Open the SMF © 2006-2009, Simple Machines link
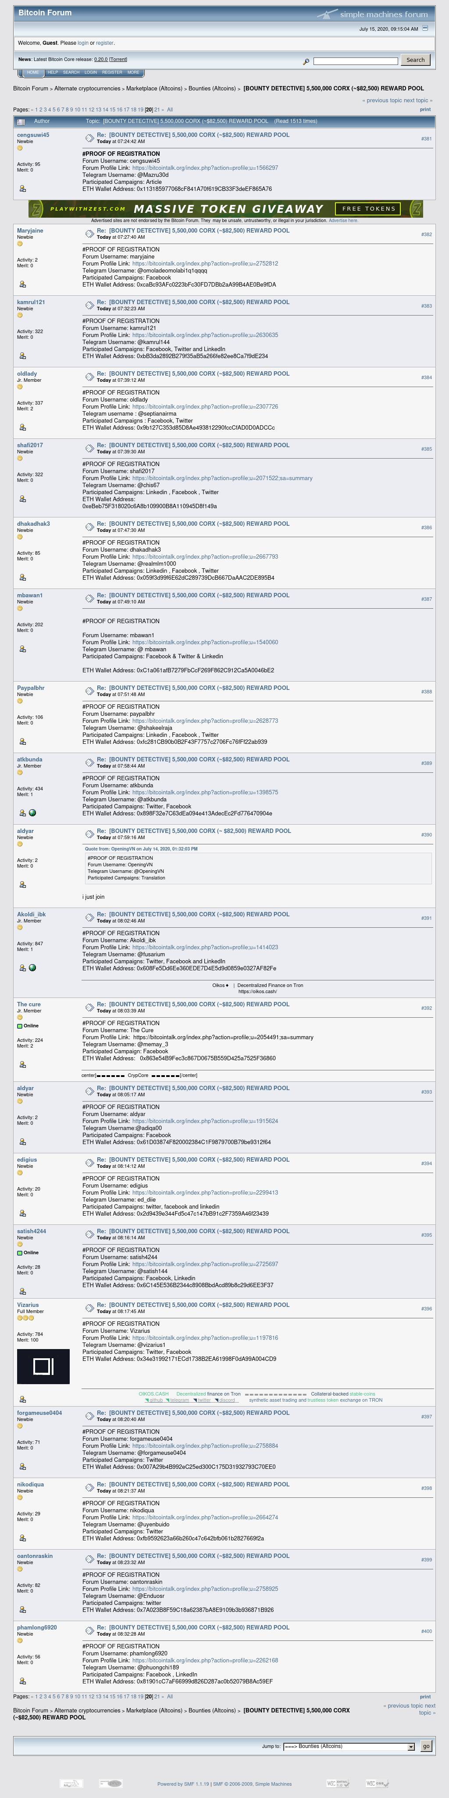Viewport: 449px width, 1798px height. [x=253, y=1784]
